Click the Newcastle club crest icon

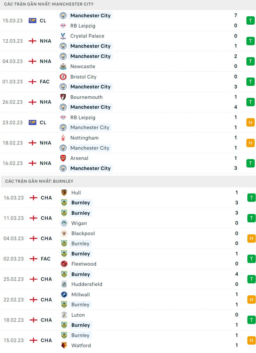pos(63,66)
